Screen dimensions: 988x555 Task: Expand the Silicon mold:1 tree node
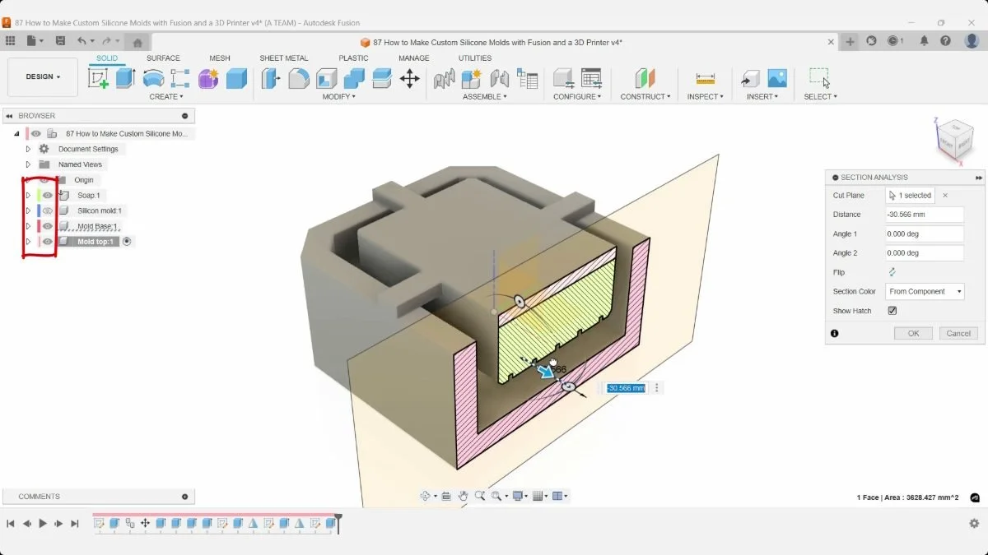(x=28, y=211)
